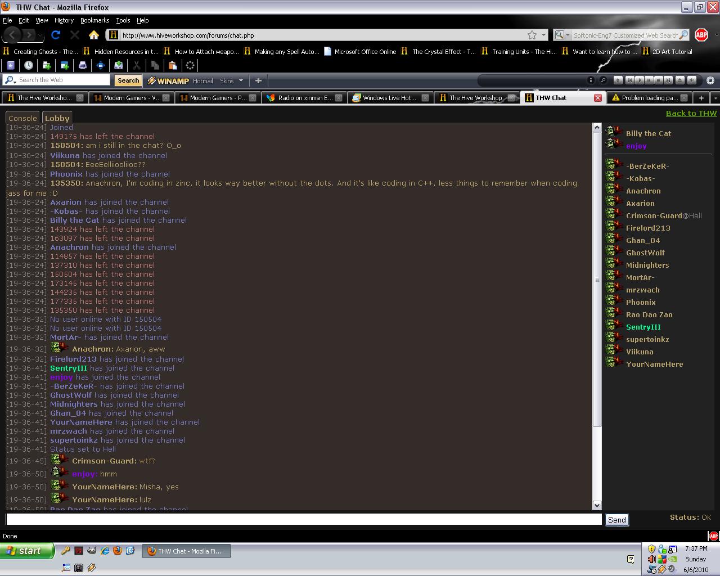
Task: Open the Windows Start menu
Action: coord(27,551)
